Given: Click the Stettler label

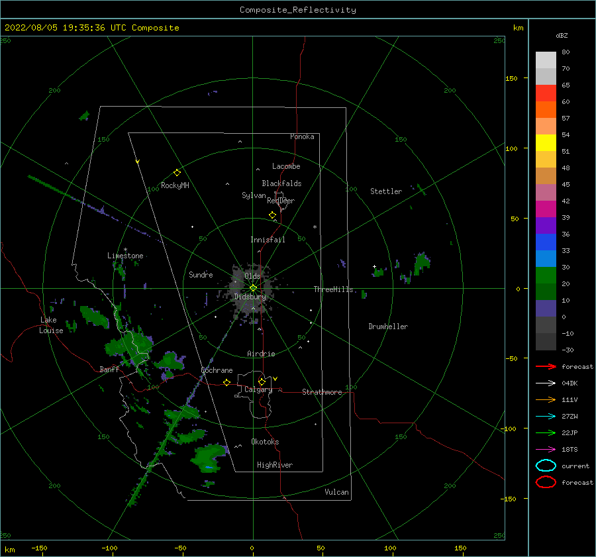Looking at the screenshot, I should [x=386, y=191].
